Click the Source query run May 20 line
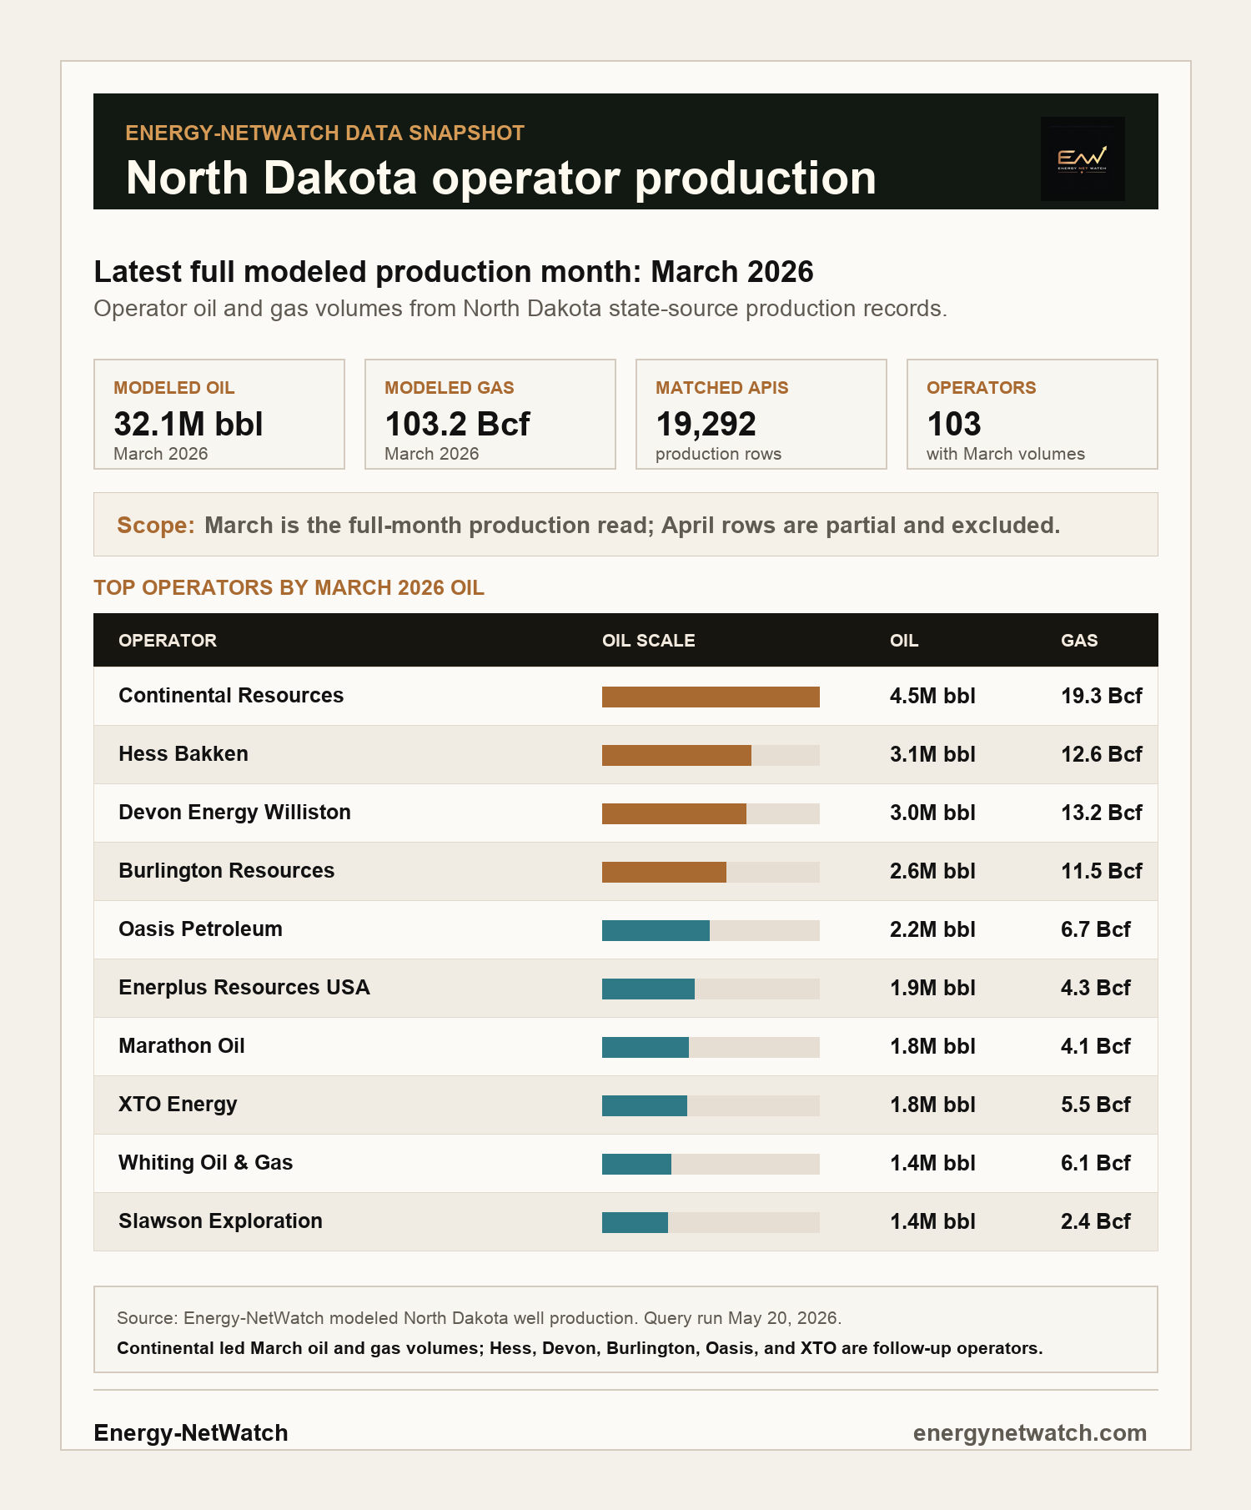This screenshot has height=1510, width=1251. pyautogui.click(x=479, y=1318)
